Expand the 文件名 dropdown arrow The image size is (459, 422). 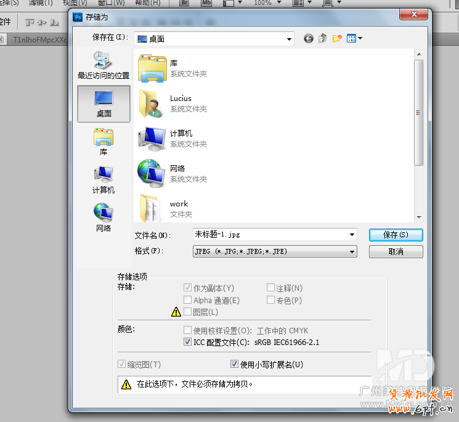(352, 235)
